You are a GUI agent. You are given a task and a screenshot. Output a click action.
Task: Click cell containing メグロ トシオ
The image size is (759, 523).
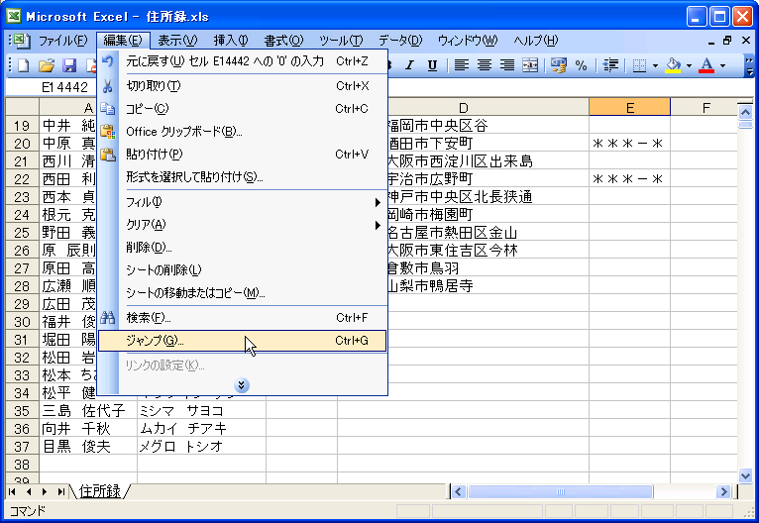(x=201, y=447)
